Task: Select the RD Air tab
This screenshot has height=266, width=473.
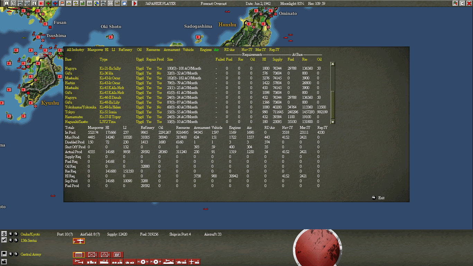Action: coord(229,50)
